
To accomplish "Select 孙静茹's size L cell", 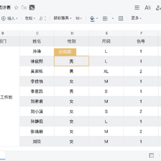I will pos(106,122).
